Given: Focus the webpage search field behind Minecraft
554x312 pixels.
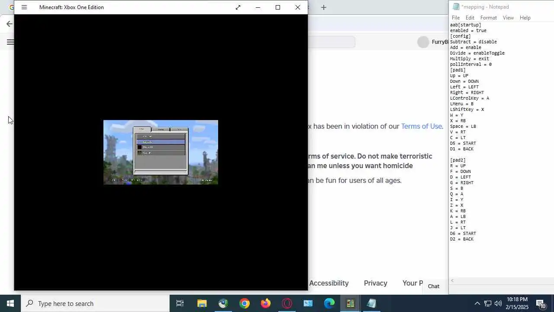Looking at the screenshot, I should (x=331, y=42).
